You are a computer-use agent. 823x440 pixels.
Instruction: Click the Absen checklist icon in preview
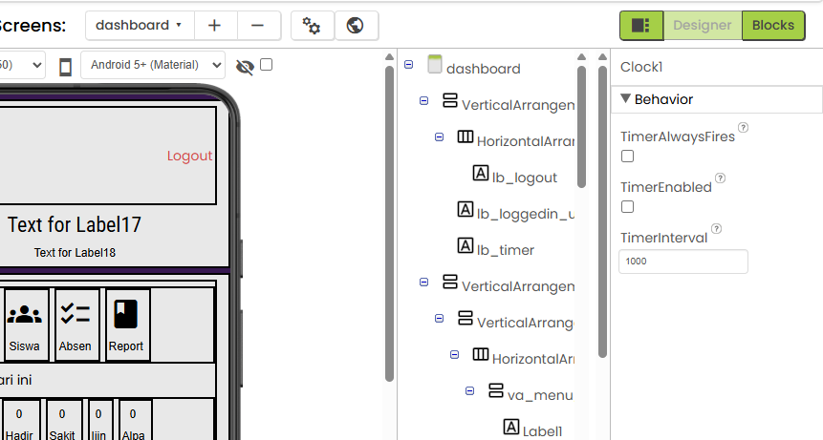(x=75, y=314)
